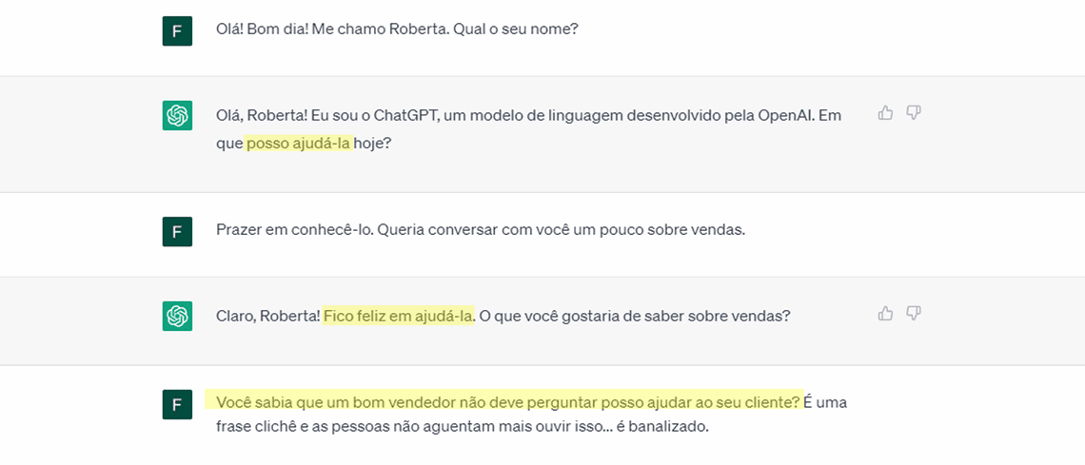This screenshot has width=1085, height=465.
Task: Click "O que você gostaria de saber sobre vendas?"
Action: (x=635, y=316)
